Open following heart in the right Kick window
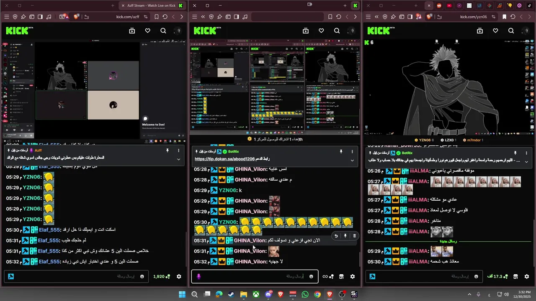Viewport: 536px width, 301px height. click(495, 31)
